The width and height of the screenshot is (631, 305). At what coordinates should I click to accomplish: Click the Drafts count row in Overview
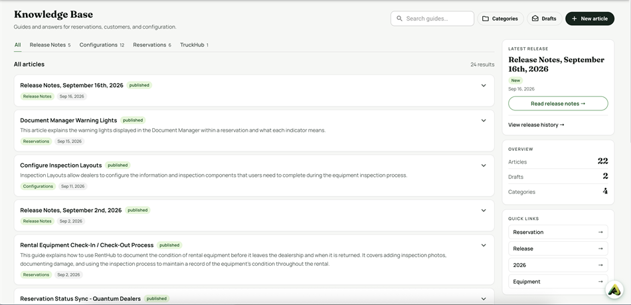558,176
